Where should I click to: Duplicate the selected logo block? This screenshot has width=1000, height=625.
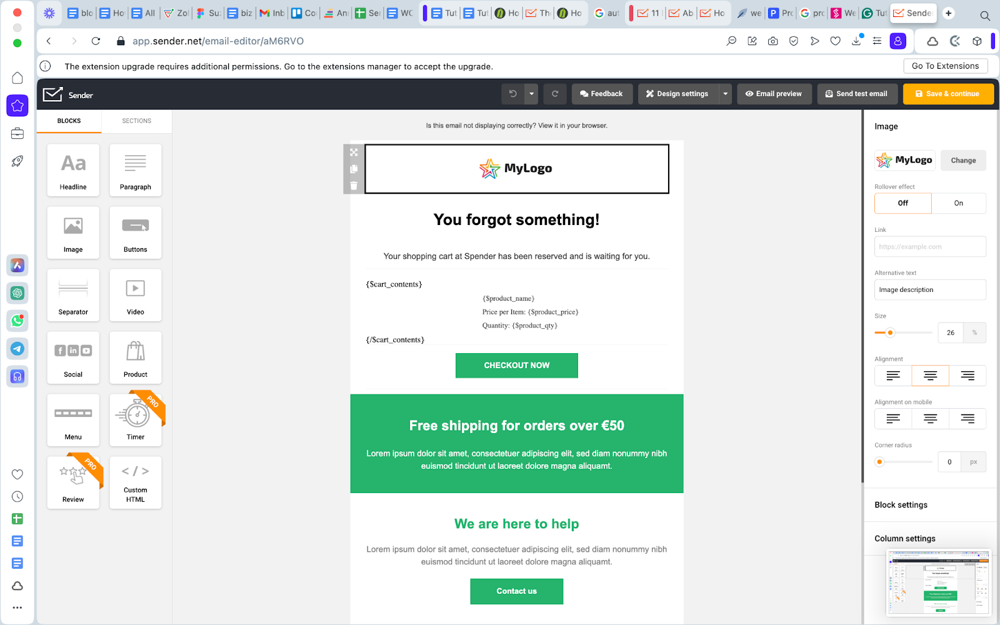click(x=354, y=169)
